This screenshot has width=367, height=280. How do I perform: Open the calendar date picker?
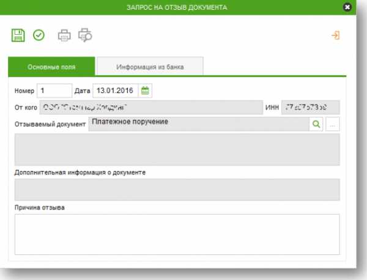(146, 90)
